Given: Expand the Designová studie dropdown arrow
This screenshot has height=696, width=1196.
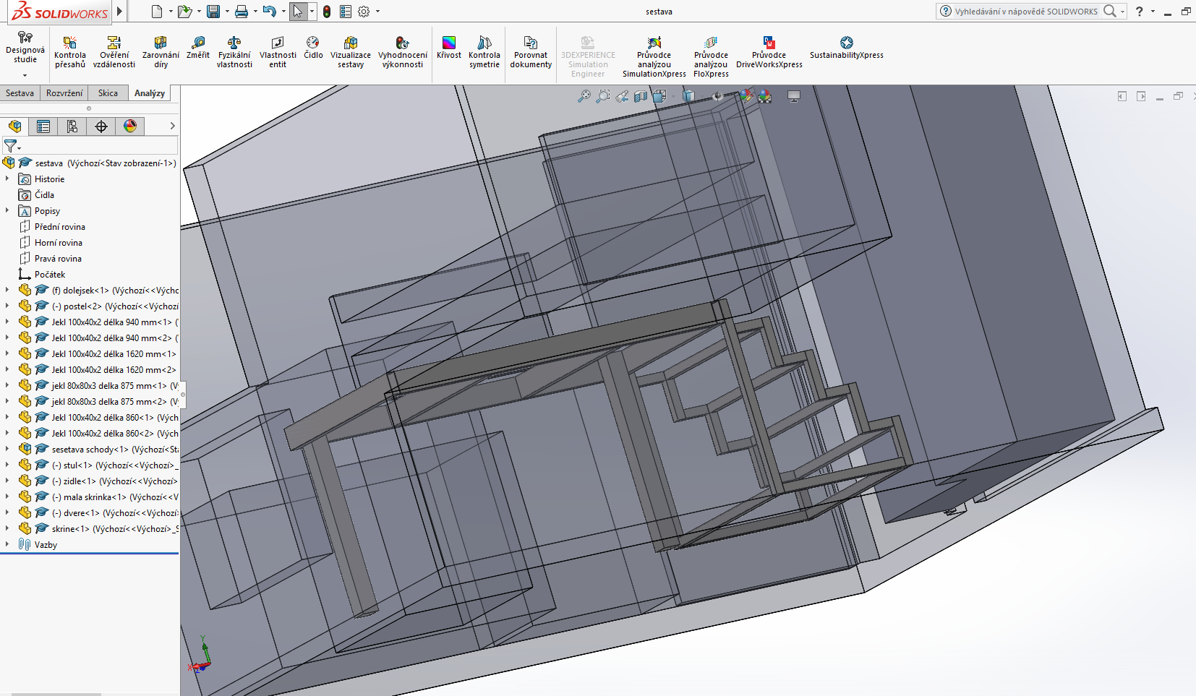Looking at the screenshot, I should coord(25,75).
